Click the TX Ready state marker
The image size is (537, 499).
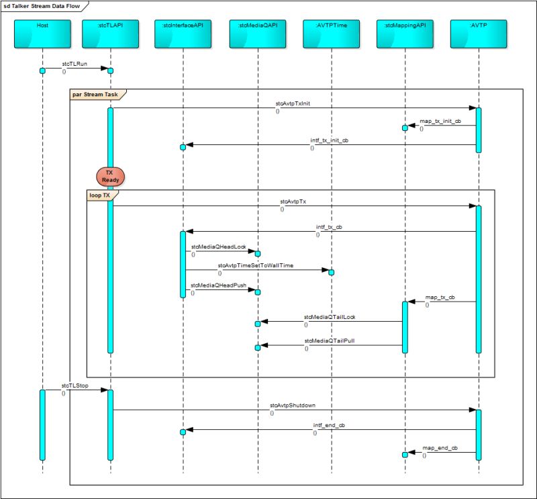point(110,177)
